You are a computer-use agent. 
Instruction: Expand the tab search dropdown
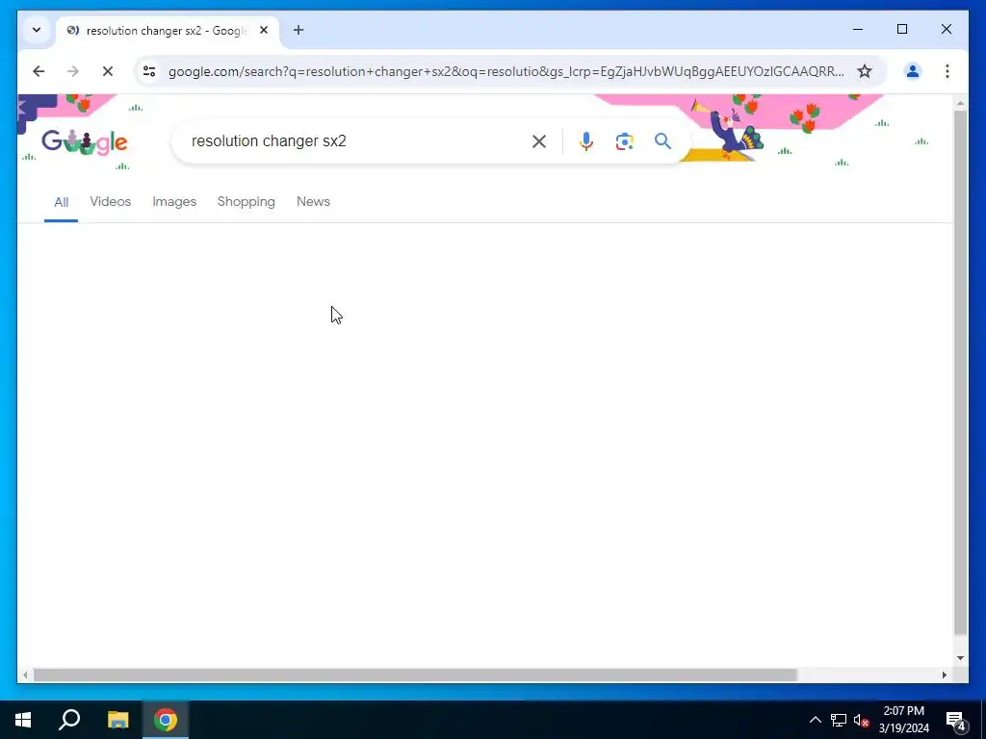(x=37, y=30)
